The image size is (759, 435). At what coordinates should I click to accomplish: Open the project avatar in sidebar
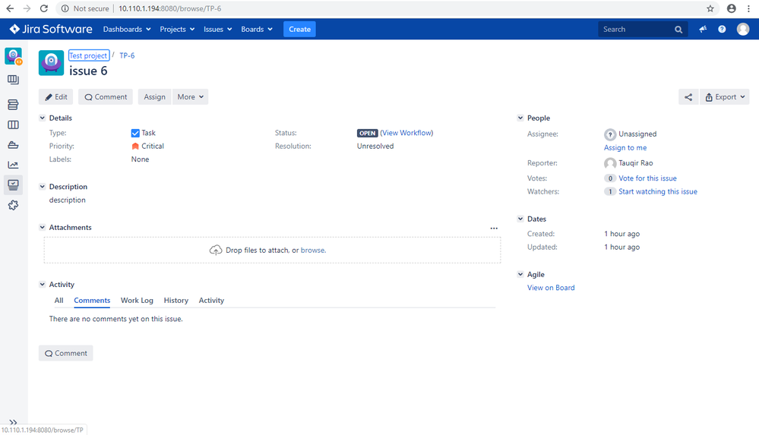click(x=13, y=56)
